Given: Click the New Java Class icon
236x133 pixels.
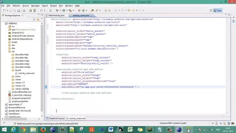Looking at the screenshot, I should pyautogui.click(x=83, y=10).
